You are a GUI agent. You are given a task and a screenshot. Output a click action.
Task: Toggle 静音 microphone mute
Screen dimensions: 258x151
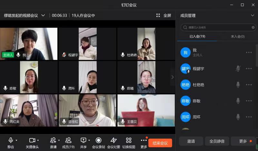(11, 140)
